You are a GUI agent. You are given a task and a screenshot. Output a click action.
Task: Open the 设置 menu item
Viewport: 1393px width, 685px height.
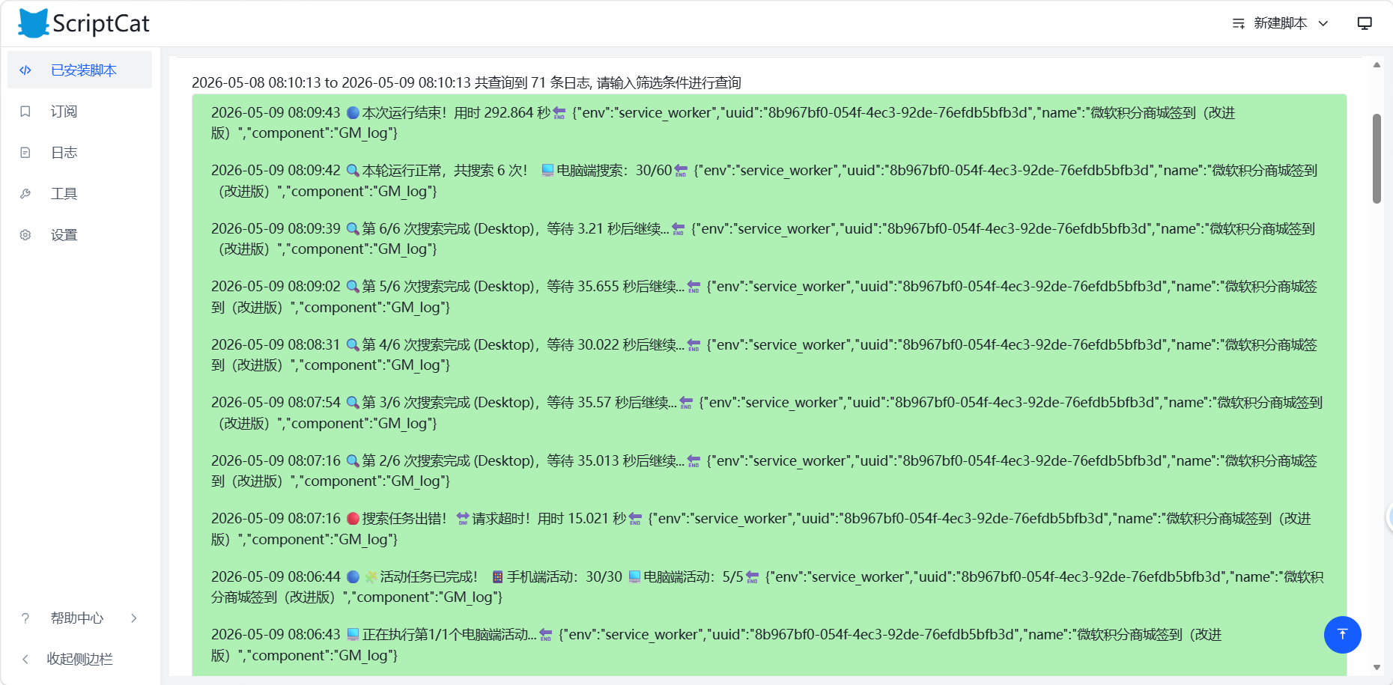tap(79, 234)
